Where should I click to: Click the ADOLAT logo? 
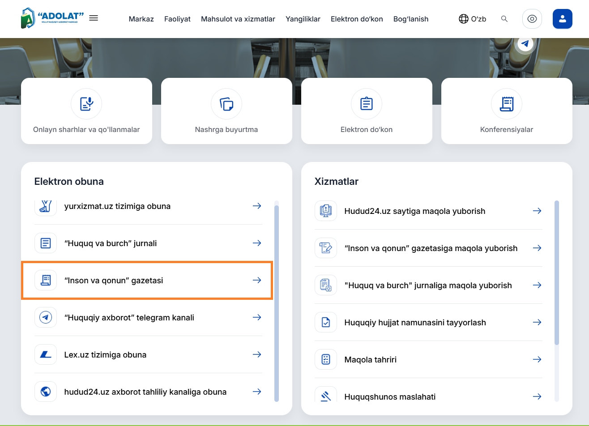coord(52,18)
